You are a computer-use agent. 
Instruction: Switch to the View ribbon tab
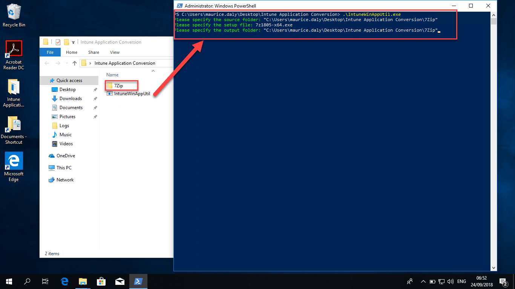coord(115,52)
